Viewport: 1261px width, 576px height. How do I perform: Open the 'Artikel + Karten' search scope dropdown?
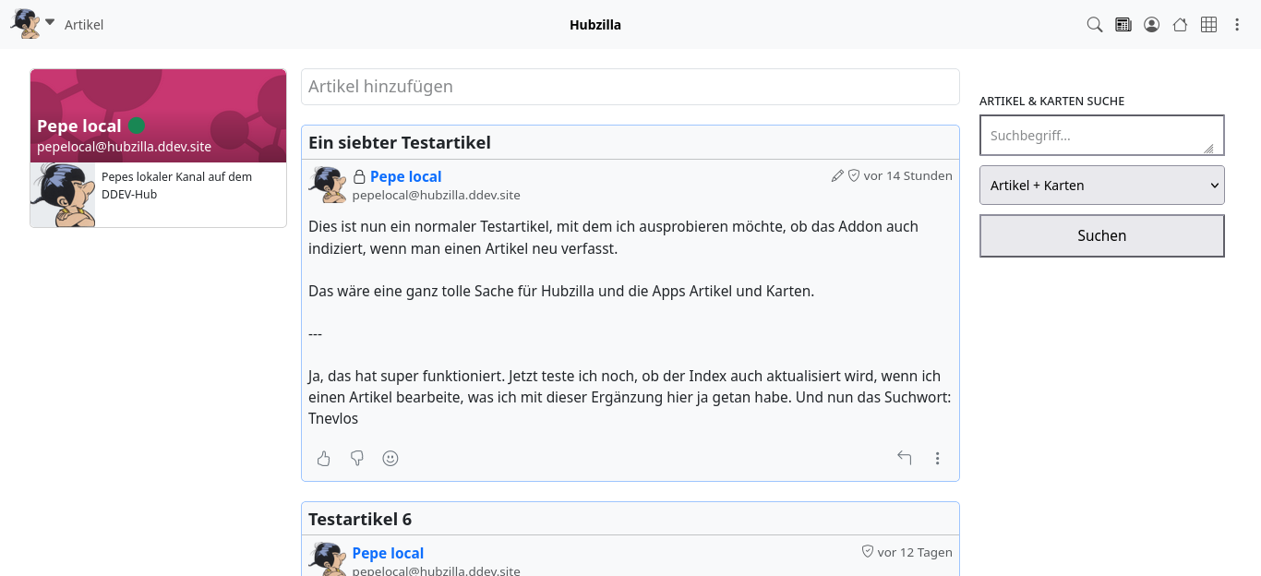click(1101, 185)
